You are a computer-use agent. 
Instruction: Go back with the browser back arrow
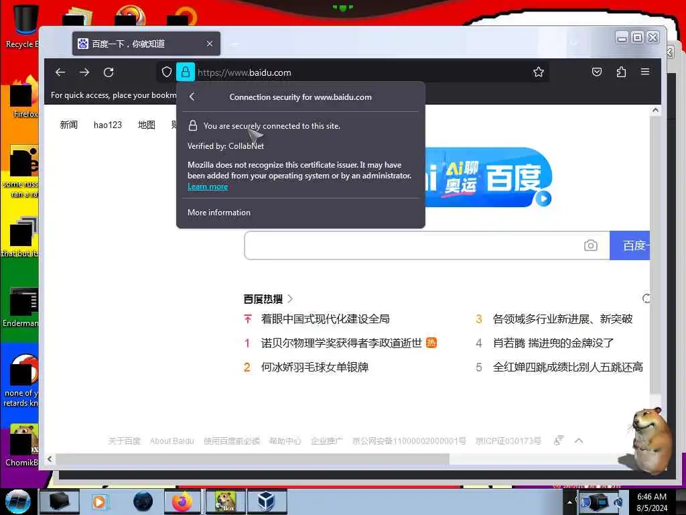point(60,72)
